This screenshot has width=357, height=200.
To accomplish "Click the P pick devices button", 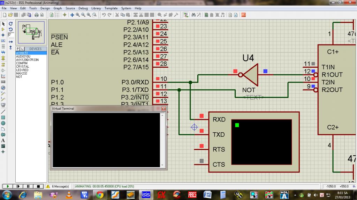I will pos(18,49).
